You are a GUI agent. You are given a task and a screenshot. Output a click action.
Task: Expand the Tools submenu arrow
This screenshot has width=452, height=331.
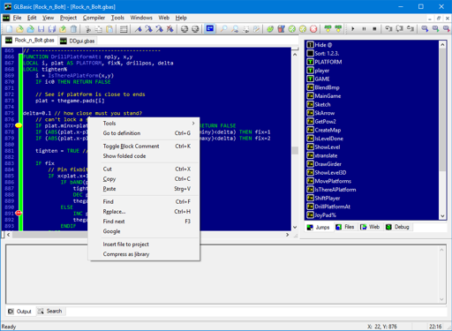(193, 124)
